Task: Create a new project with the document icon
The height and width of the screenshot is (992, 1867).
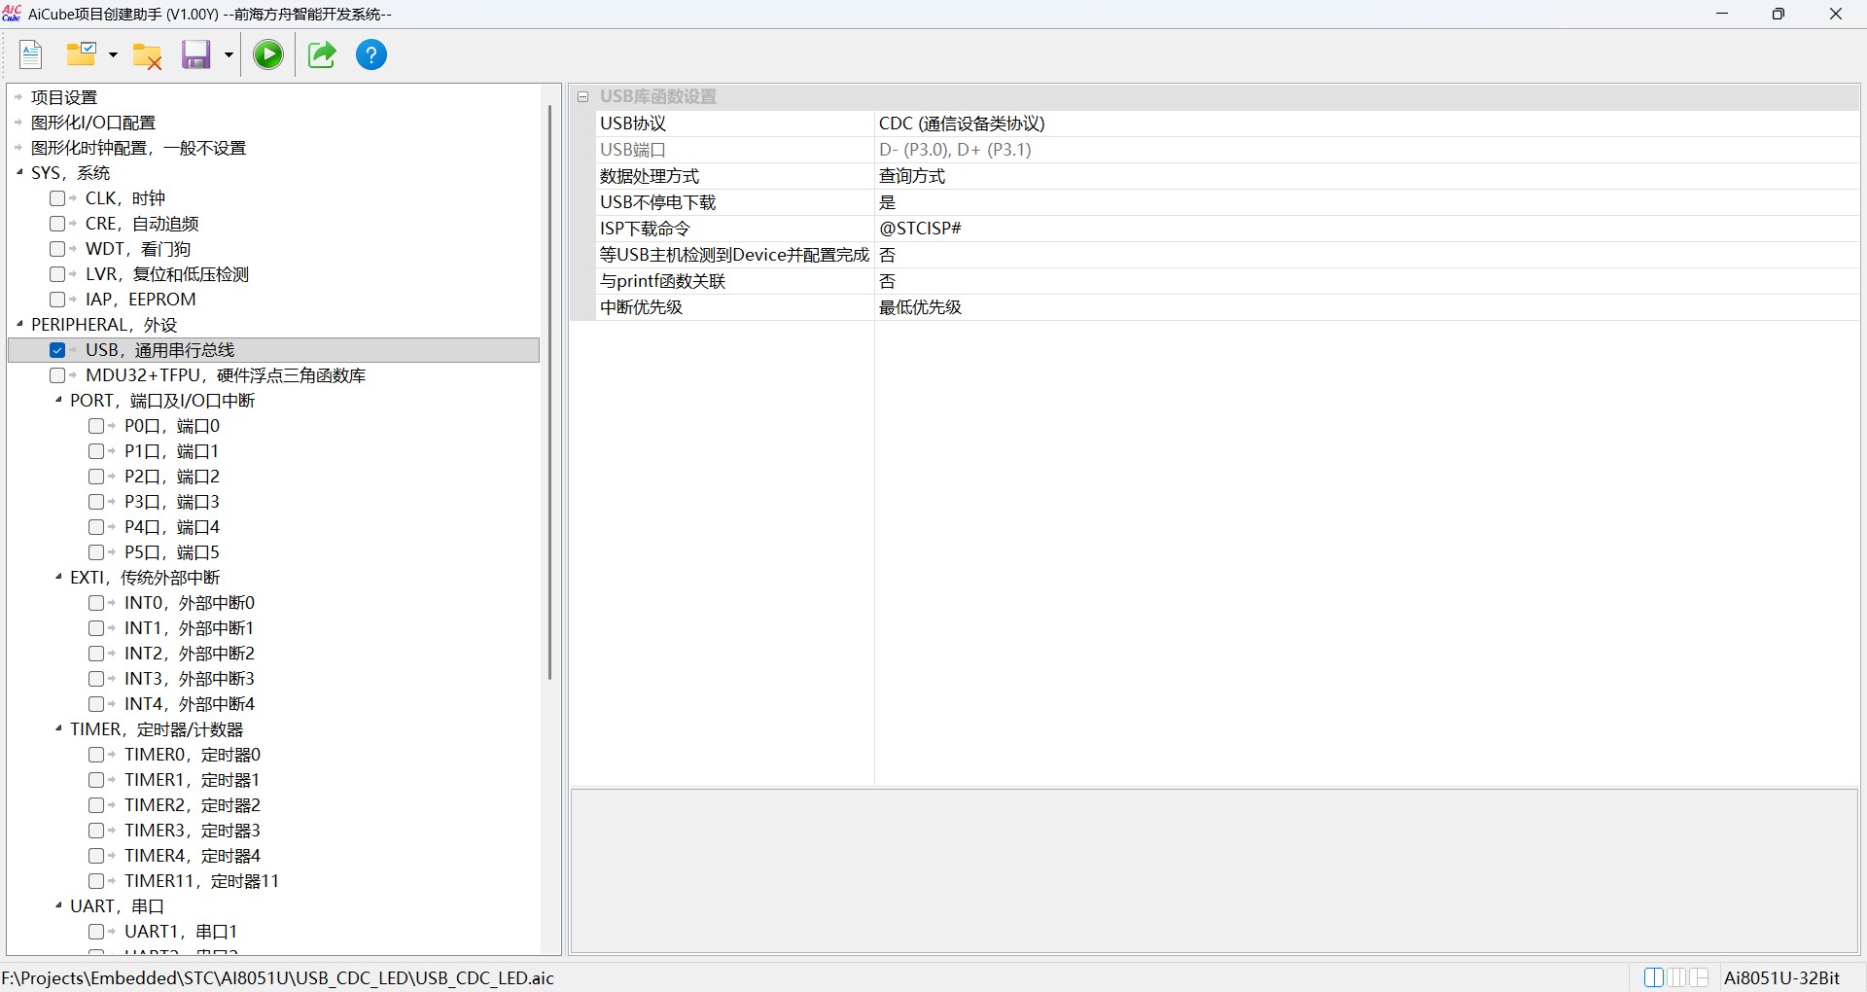Action: coord(30,54)
